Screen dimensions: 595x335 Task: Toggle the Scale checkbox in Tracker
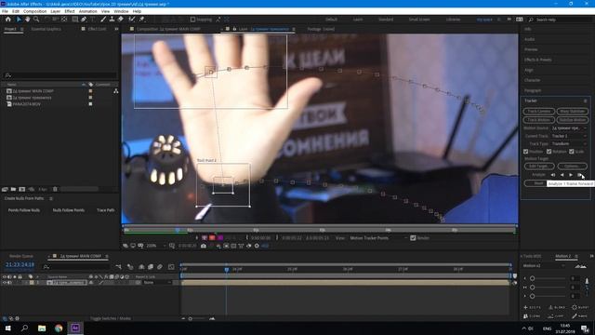click(572, 152)
